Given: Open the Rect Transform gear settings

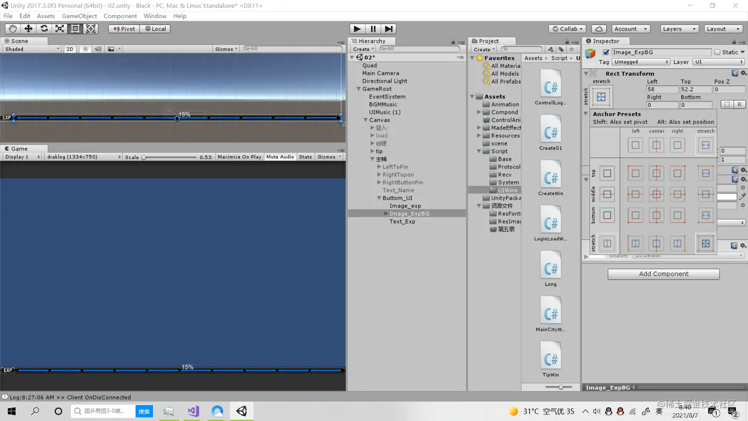Looking at the screenshot, I should [743, 73].
